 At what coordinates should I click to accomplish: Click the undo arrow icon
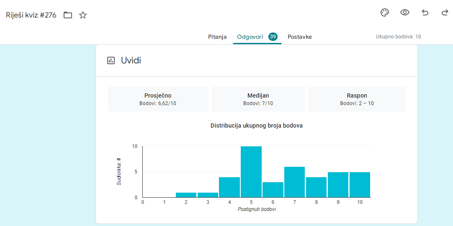pyautogui.click(x=425, y=13)
